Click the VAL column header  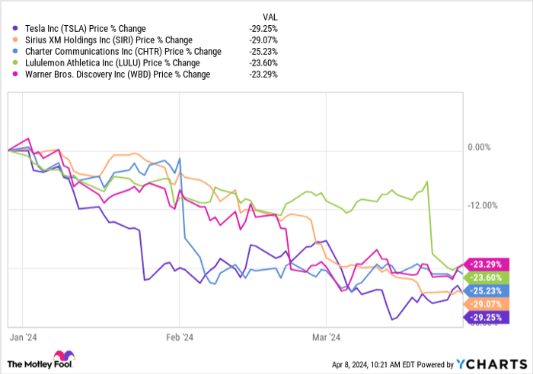[268, 14]
